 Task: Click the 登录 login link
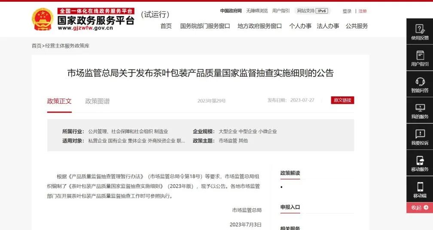pos(347,11)
